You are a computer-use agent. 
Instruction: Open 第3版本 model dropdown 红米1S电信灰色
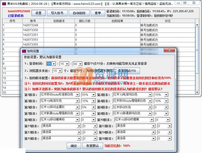60,101
